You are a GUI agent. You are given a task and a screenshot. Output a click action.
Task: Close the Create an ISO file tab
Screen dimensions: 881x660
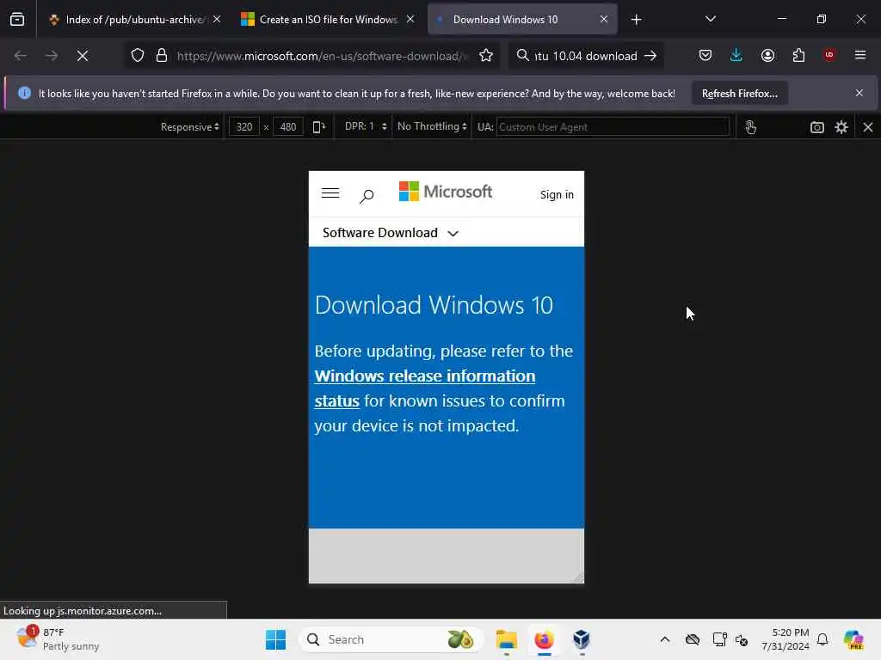410,19
